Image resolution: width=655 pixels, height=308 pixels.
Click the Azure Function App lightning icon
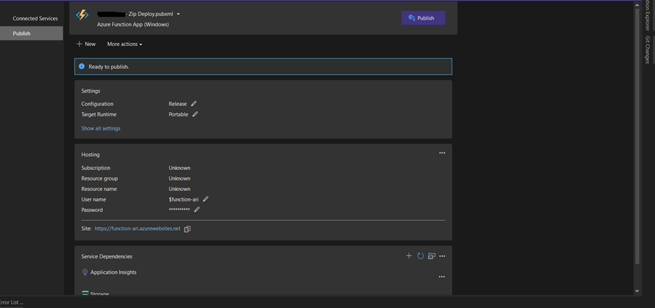(x=82, y=15)
